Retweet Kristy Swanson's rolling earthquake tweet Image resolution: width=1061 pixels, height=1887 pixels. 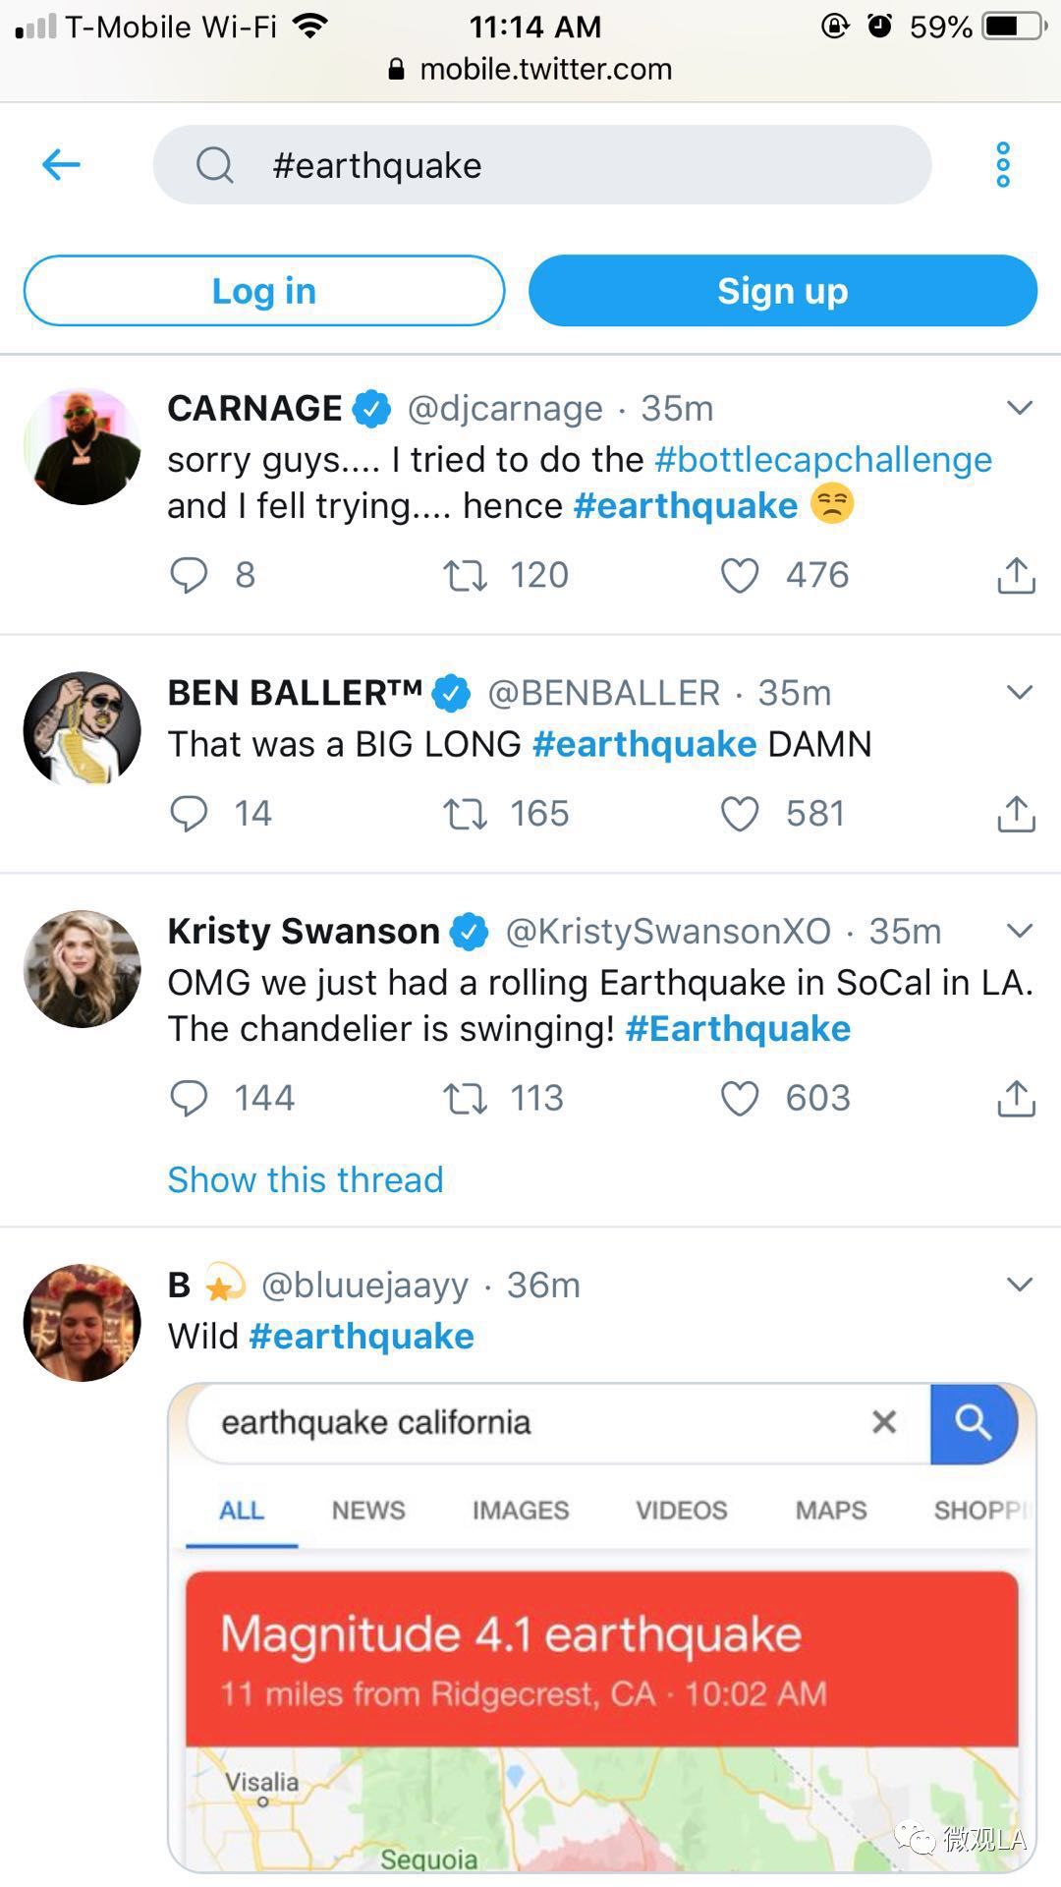click(x=465, y=1099)
